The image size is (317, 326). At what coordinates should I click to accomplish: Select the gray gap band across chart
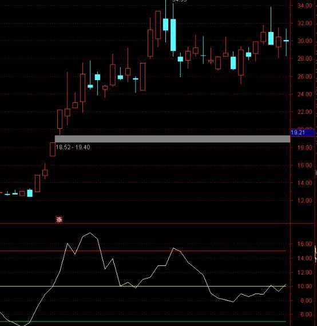[x=172, y=139]
